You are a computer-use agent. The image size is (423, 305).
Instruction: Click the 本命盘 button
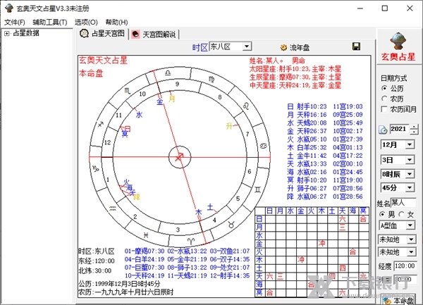(x=398, y=300)
